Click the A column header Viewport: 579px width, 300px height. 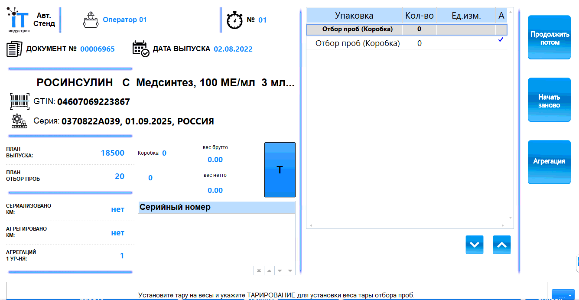pyautogui.click(x=501, y=16)
